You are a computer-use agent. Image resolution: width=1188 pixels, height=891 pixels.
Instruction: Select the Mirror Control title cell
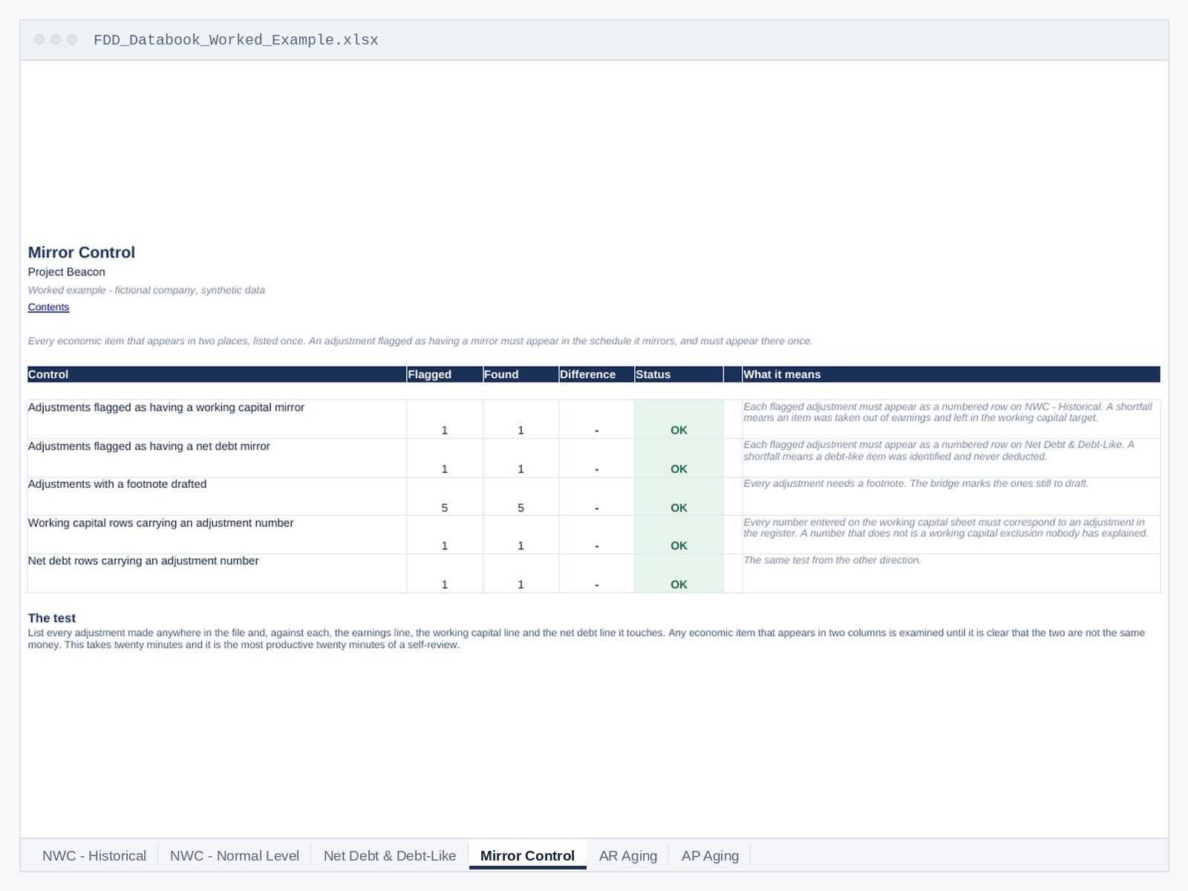pos(82,252)
